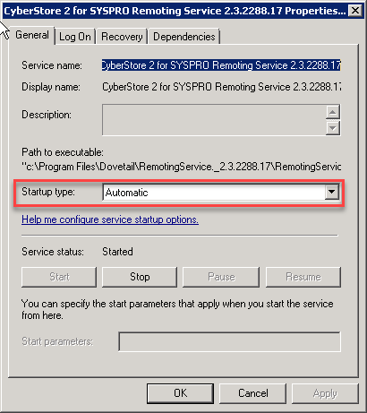Click the Started service status text

pos(117,252)
